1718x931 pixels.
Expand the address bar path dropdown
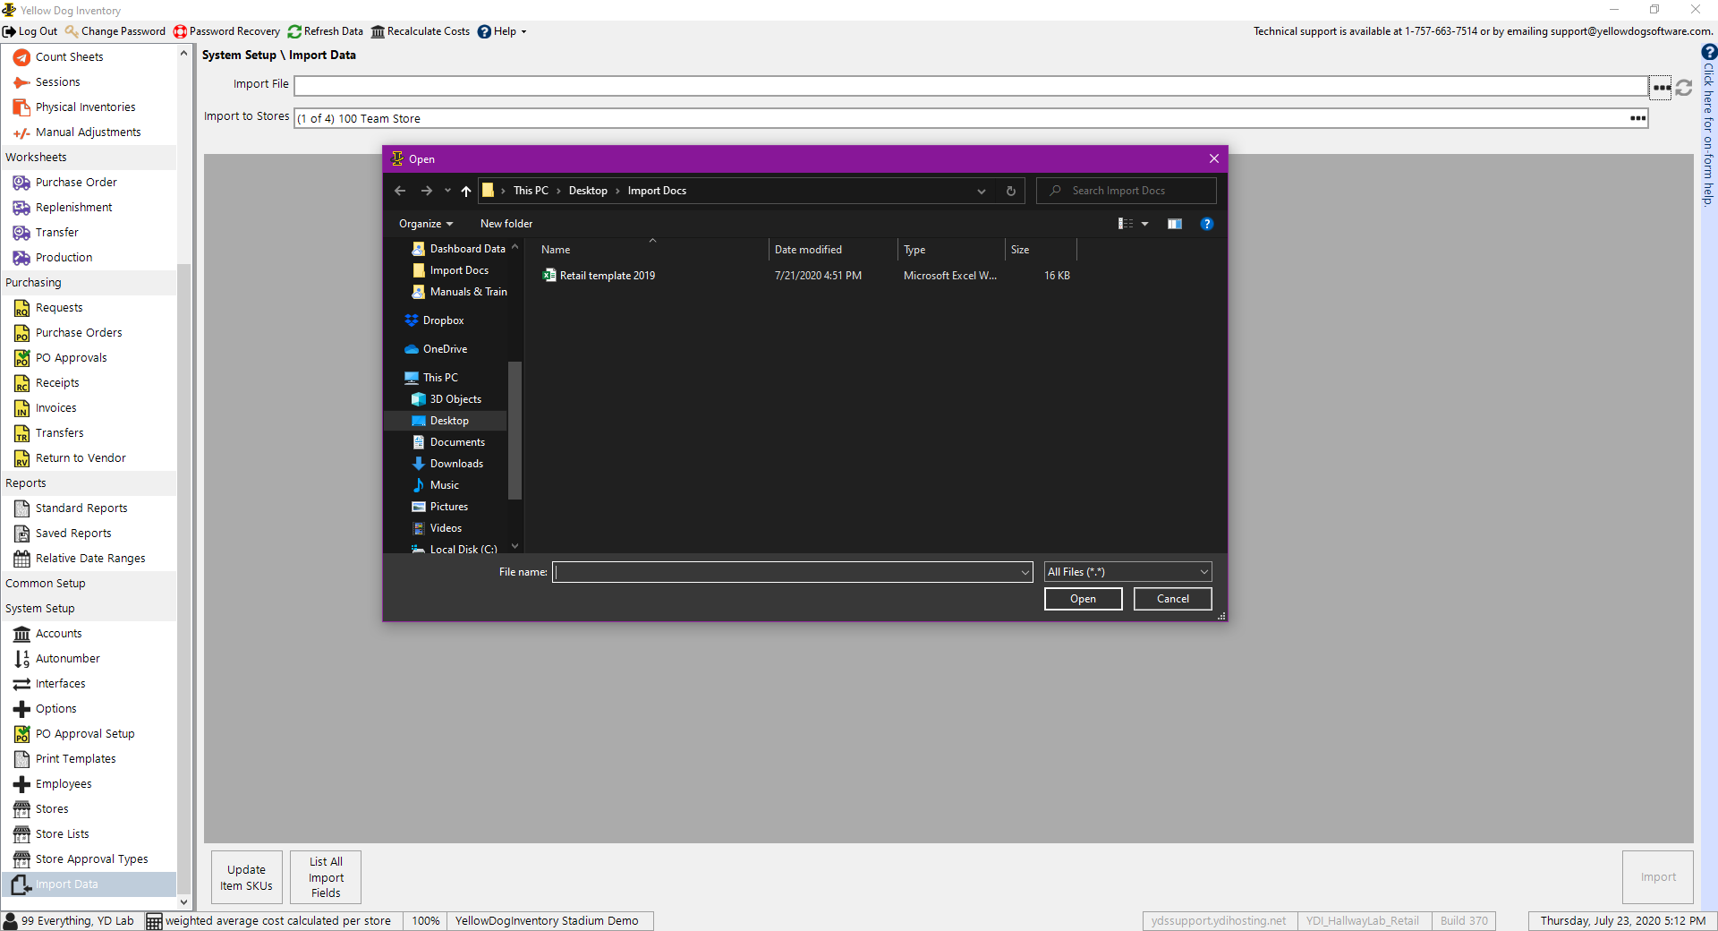tap(982, 191)
